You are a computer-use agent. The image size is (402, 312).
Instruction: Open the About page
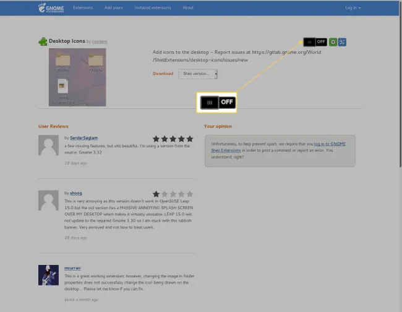[188, 7]
